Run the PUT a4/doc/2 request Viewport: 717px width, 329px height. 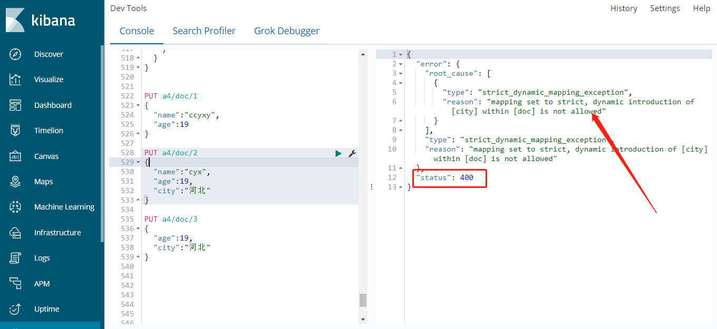(338, 153)
